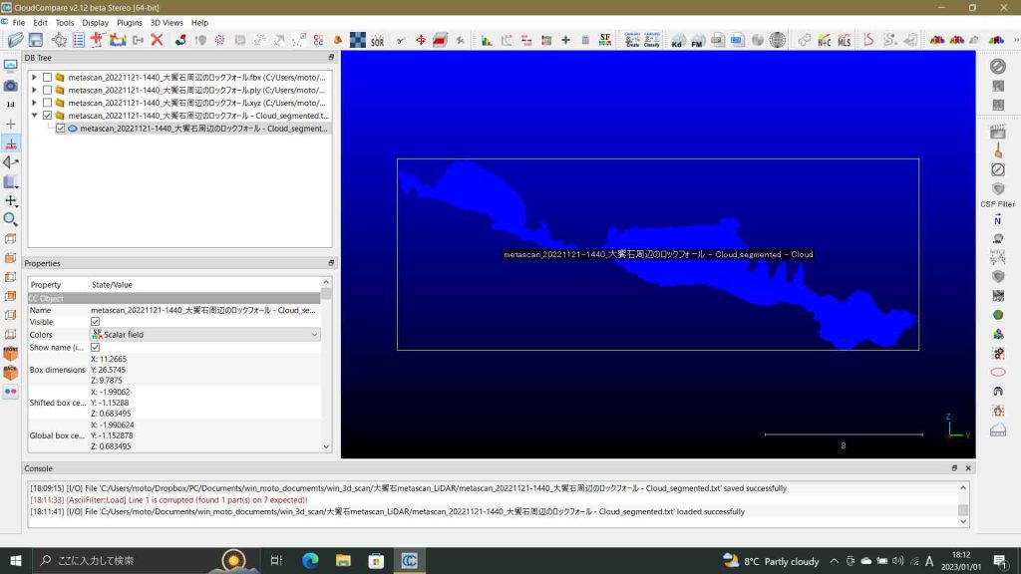Expand the .fbx tree entry
1021x574 pixels.
click(35, 77)
